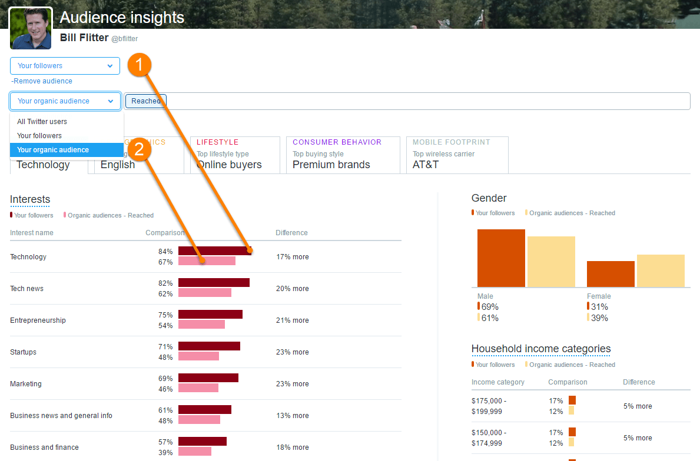Click the Technology comparison bar
Image resolution: width=700 pixels, height=461 pixels.
214,250
